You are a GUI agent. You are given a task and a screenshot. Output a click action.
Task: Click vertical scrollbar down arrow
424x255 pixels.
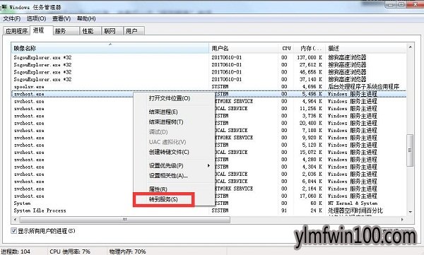(x=410, y=212)
